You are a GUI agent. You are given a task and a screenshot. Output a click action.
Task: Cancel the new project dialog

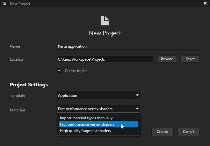pos(188,132)
